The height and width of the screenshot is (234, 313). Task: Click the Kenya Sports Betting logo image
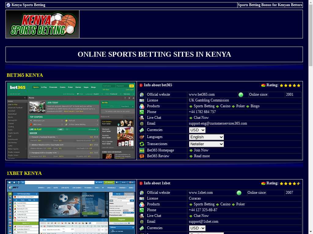[x=42, y=24]
